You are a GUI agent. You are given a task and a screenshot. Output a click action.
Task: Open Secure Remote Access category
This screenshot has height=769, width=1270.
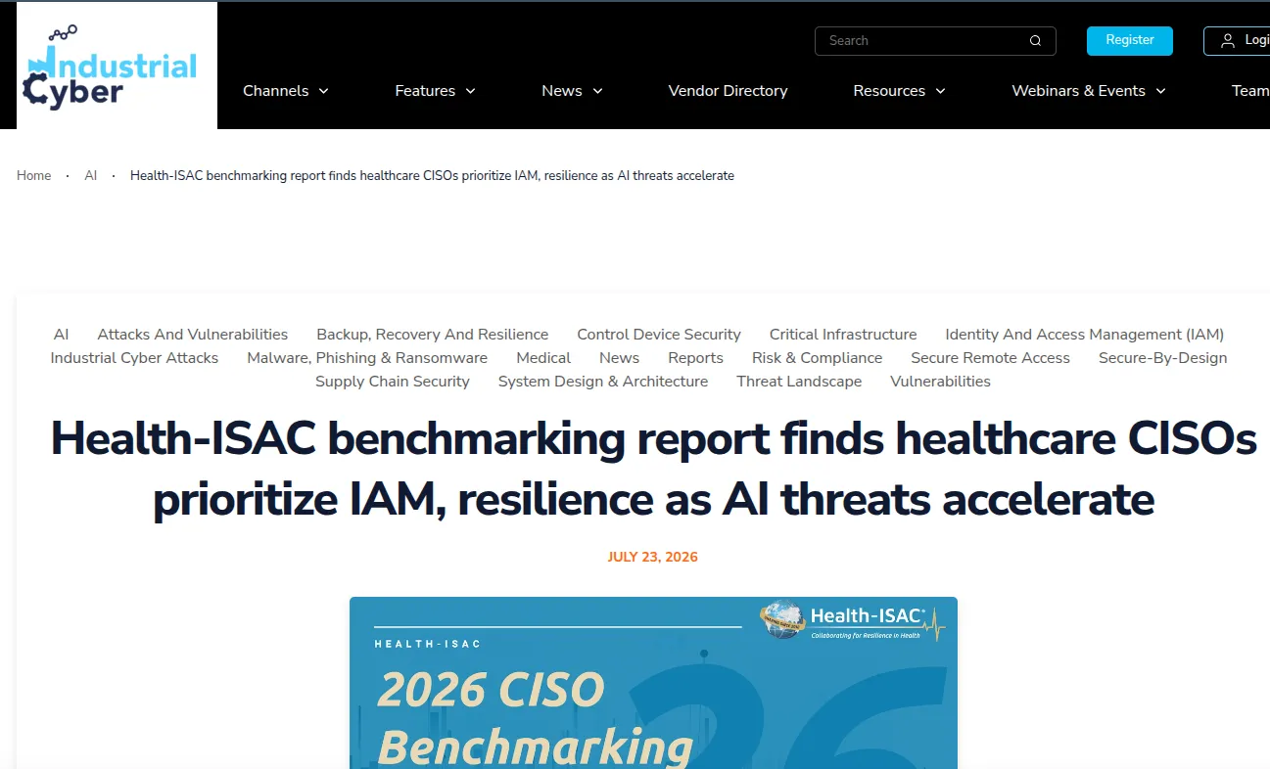pos(990,358)
